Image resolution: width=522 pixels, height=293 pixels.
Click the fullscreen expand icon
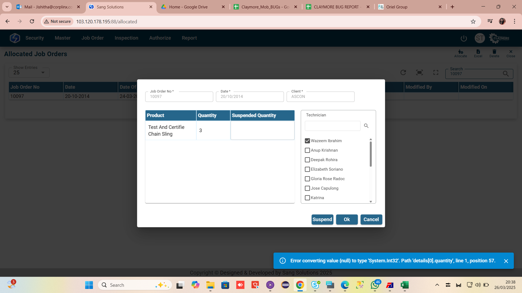pyautogui.click(x=436, y=72)
